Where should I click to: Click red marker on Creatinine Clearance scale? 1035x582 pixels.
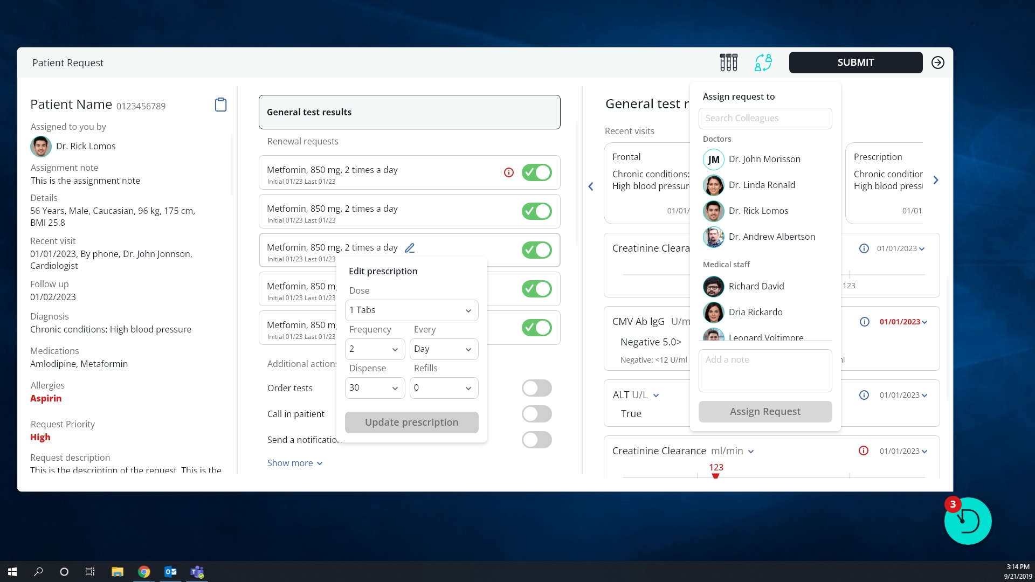tap(715, 475)
